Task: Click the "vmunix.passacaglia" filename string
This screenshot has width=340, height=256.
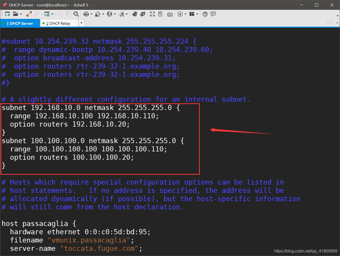Action: (89, 240)
